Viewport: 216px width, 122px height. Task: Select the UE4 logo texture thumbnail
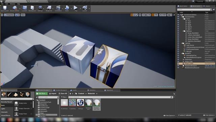80,103
